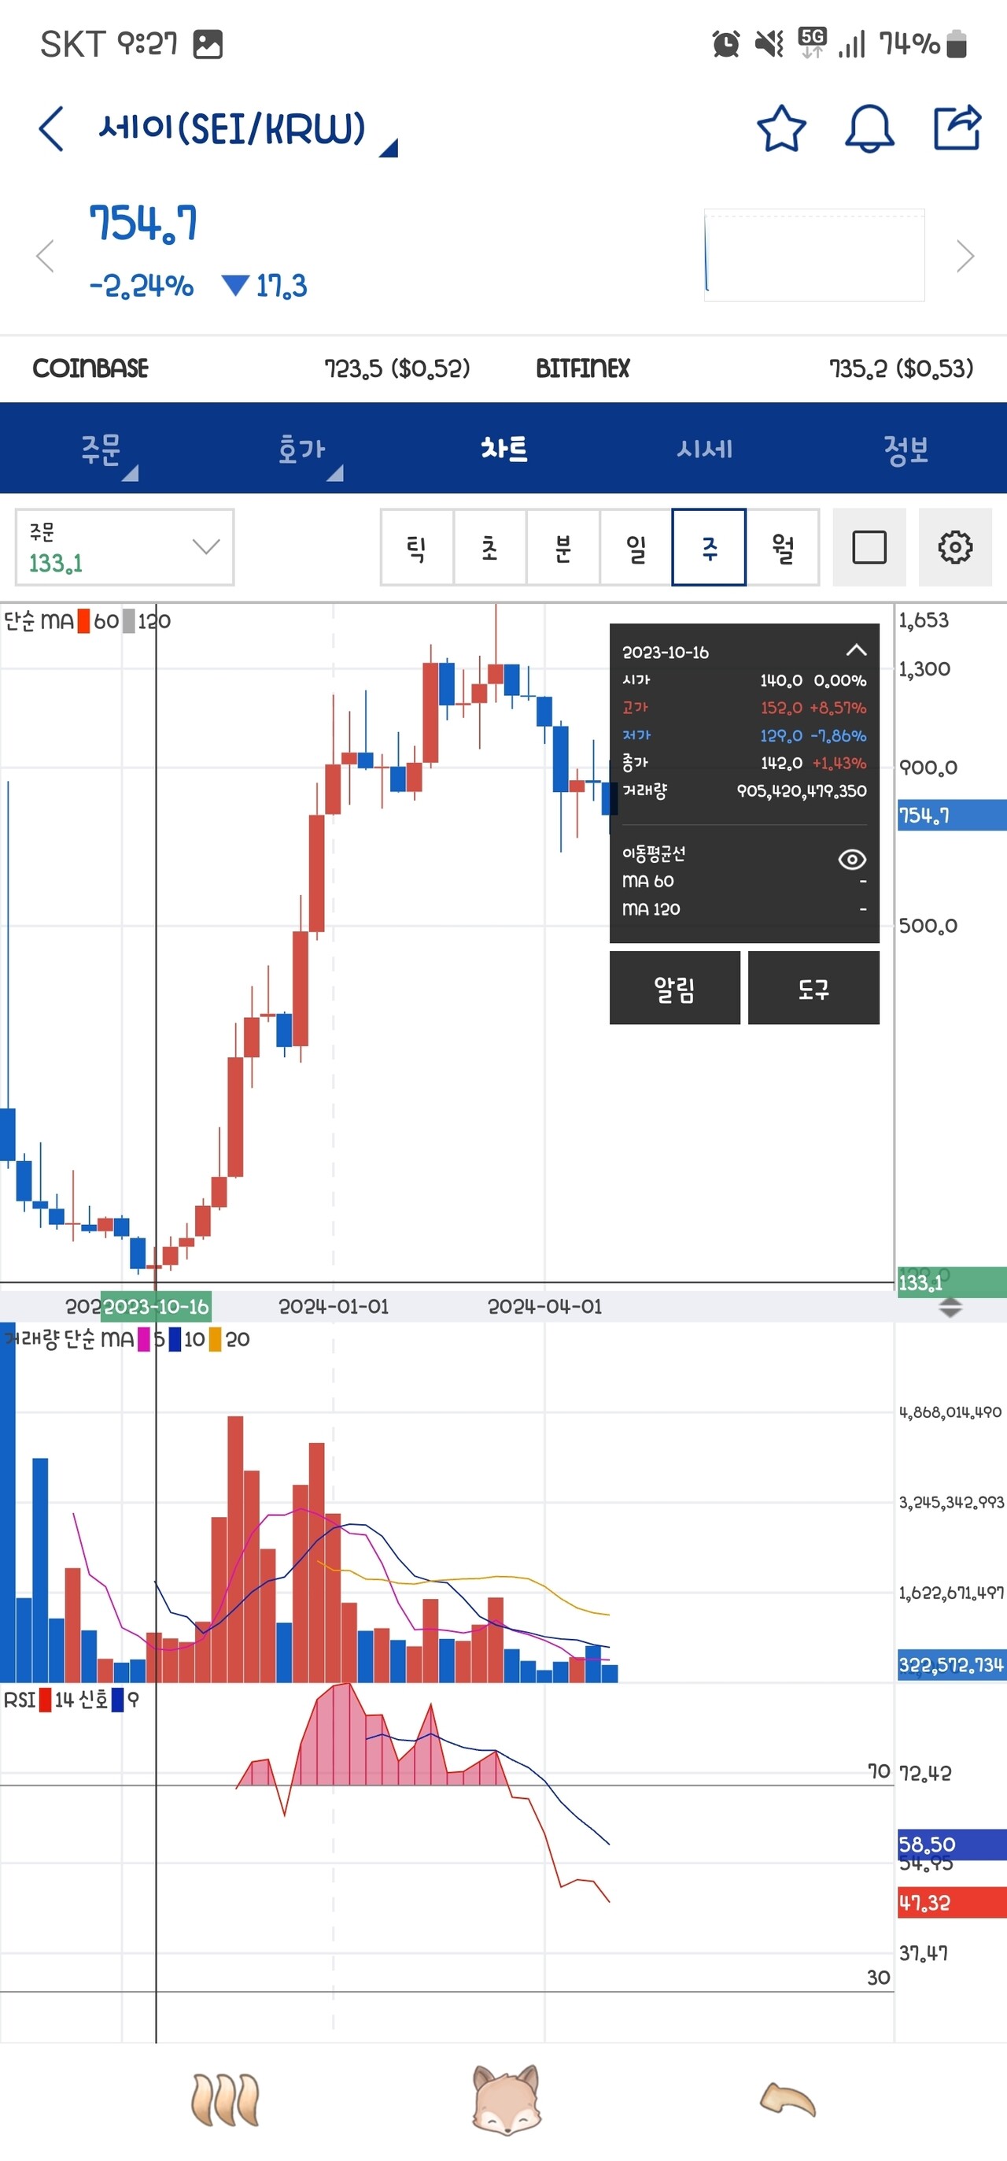Switch to the 정보 tab

coord(906,449)
